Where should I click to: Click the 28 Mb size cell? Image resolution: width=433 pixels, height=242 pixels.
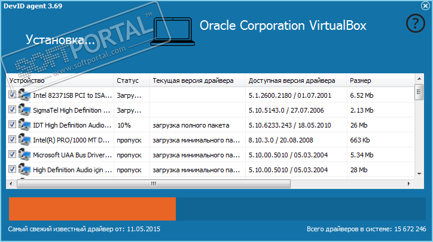pyautogui.click(x=359, y=170)
